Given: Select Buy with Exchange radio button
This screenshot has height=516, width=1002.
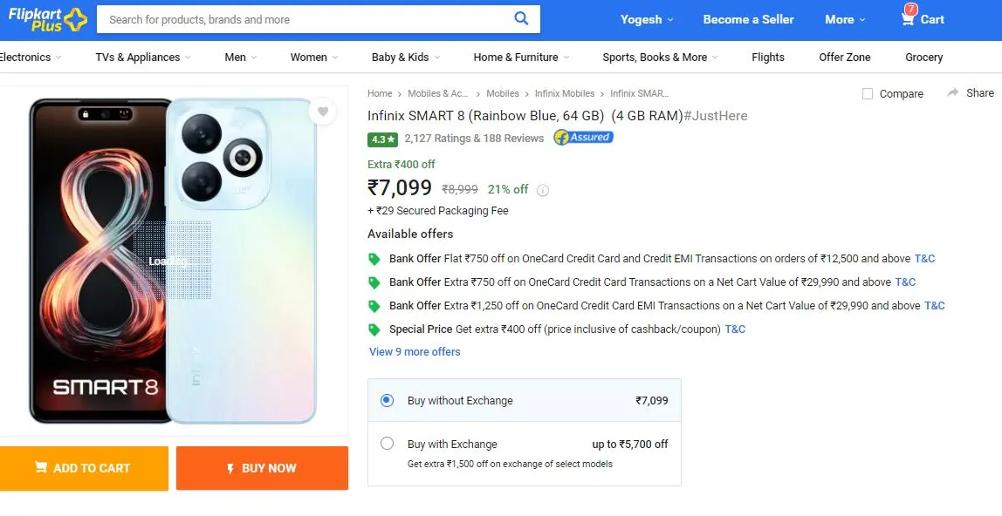Looking at the screenshot, I should [387, 444].
